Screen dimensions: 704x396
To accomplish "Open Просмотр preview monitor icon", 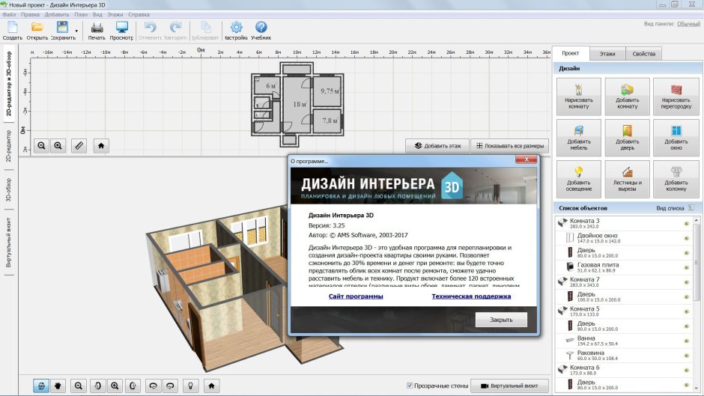I will pos(121,28).
